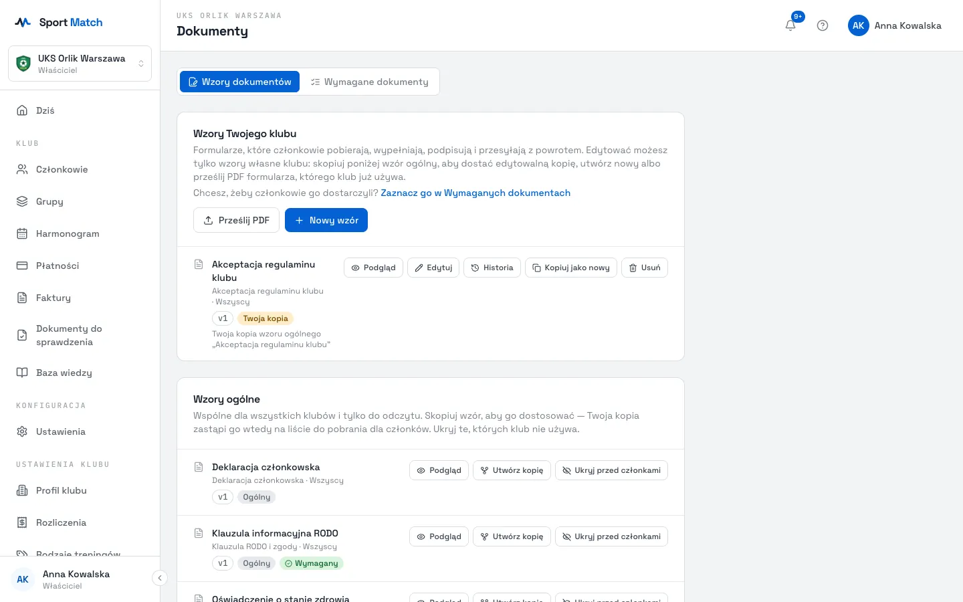The image size is (963, 602).
Task: Click the Wzory Twojego klubu heading
Action: pos(245,134)
